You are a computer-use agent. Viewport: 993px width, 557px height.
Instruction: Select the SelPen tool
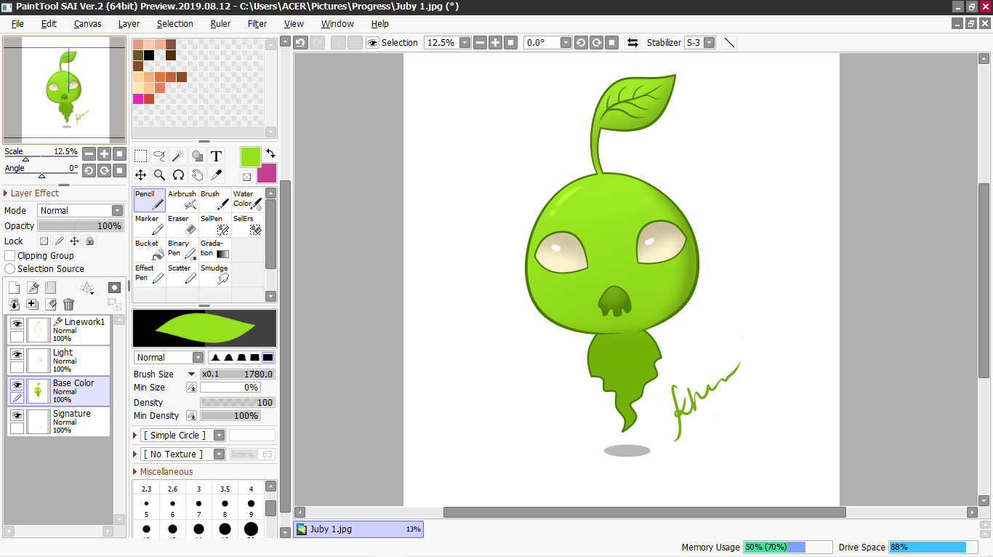coord(215,225)
